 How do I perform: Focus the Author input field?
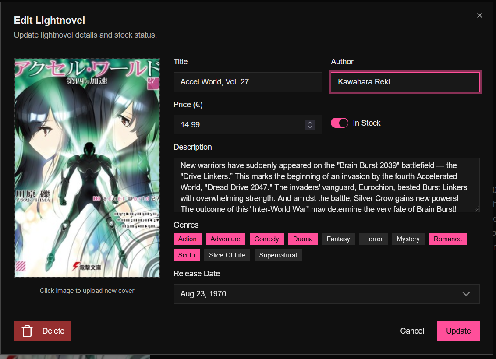405,82
